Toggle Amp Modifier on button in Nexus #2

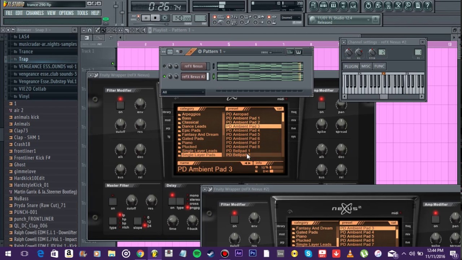(436, 219)
